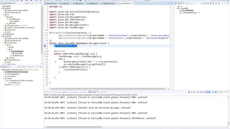Click the Publish icon in Servers view
230x129 pixels.
32,67
